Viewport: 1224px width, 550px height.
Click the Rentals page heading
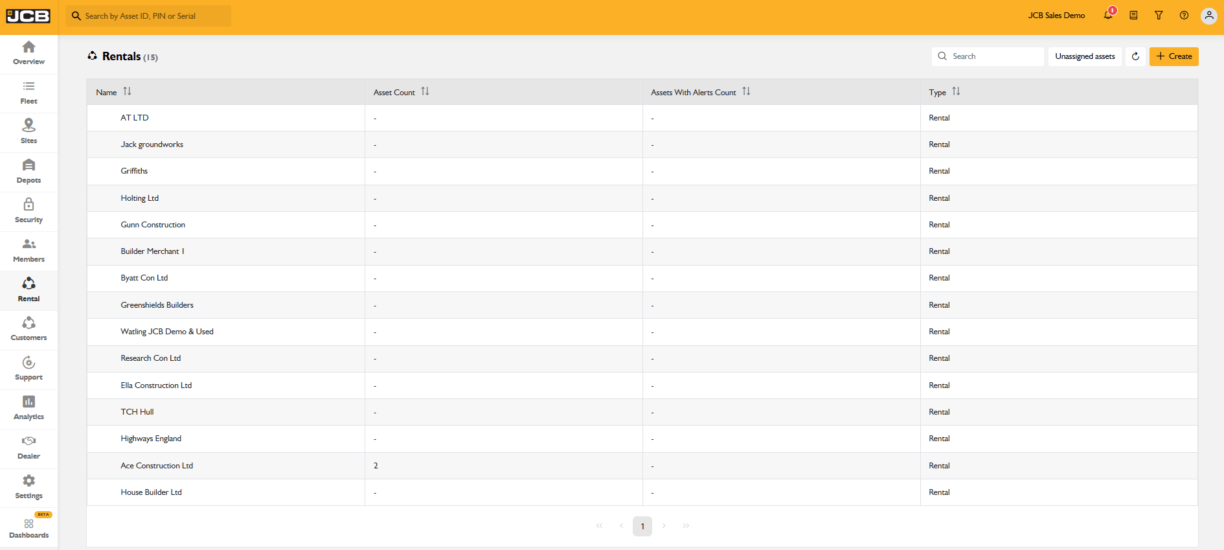coord(121,56)
